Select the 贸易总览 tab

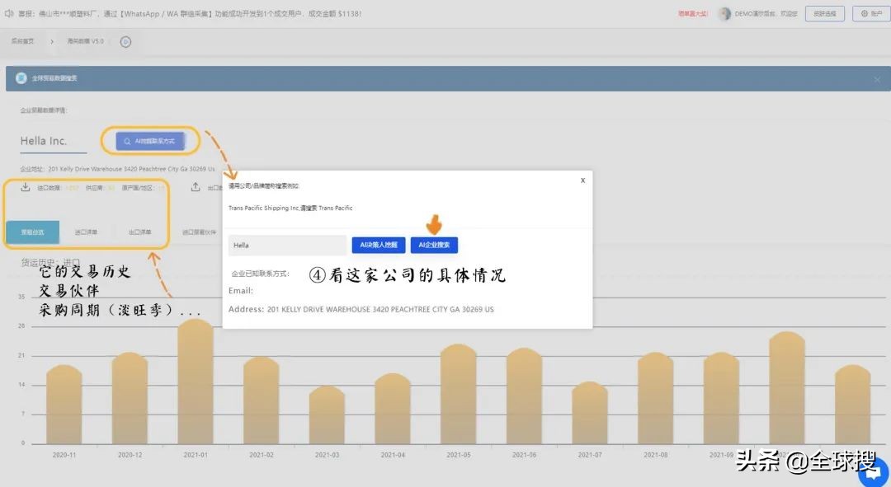(x=32, y=232)
